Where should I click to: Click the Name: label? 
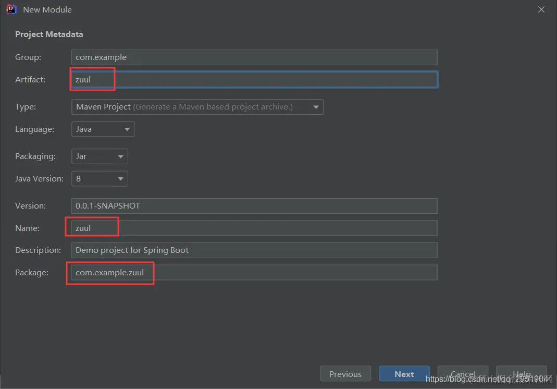click(x=27, y=228)
